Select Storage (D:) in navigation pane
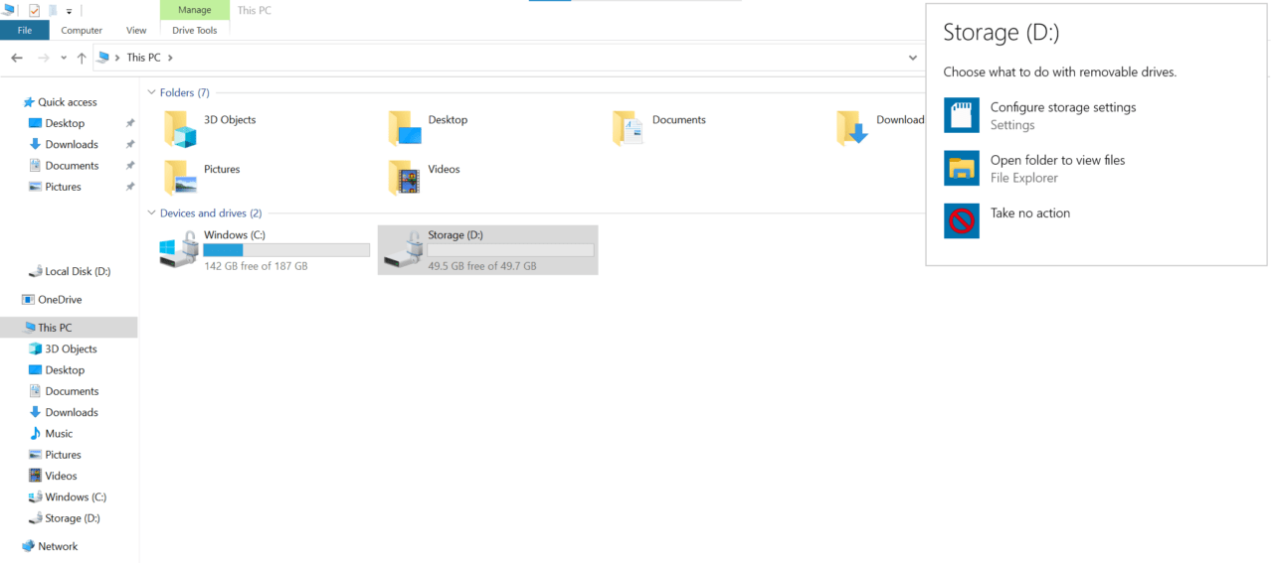 pos(73,518)
